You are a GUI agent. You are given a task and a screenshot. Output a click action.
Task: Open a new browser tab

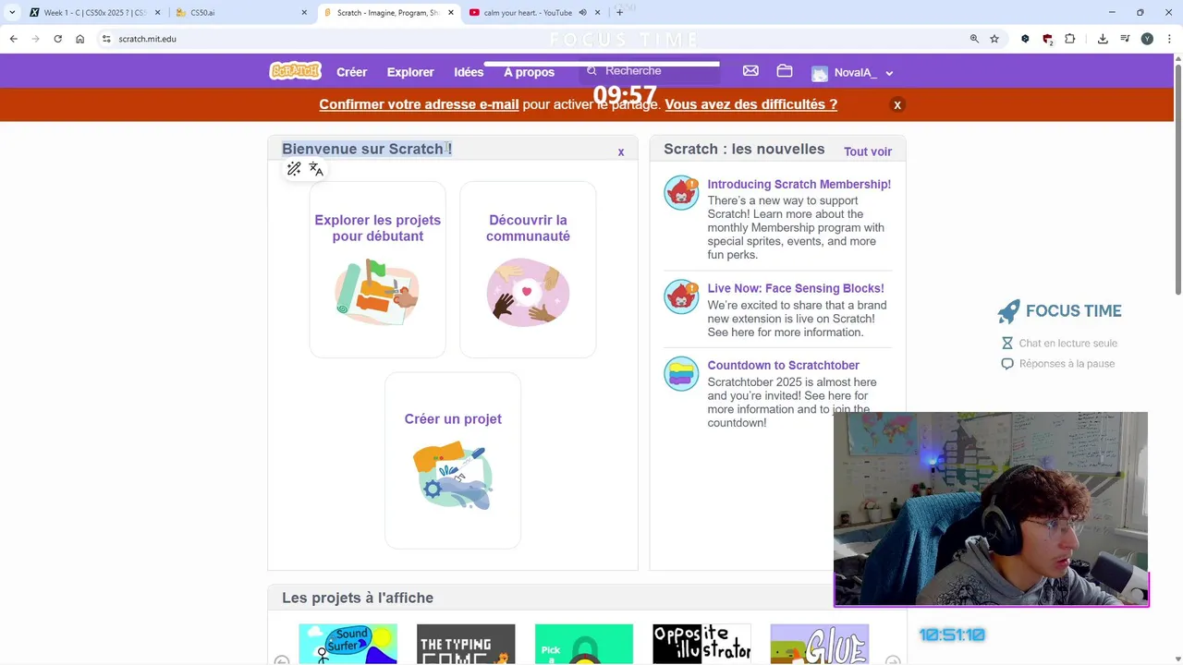pos(619,13)
